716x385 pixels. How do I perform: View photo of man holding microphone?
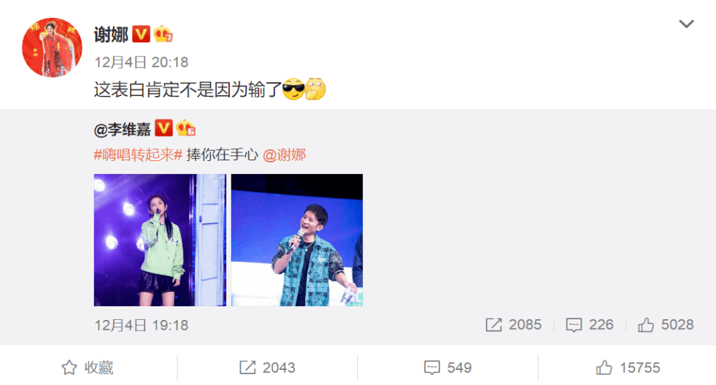(x=297, y=240)
